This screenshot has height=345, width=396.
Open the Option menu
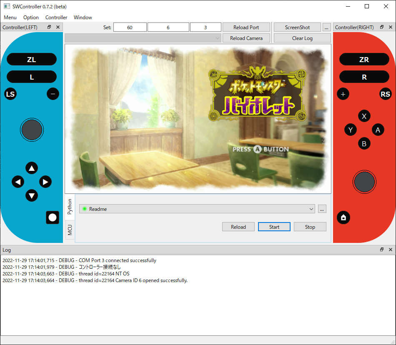pos(31,17)
